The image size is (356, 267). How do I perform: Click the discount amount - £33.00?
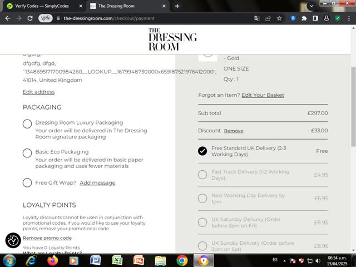click(x=318, y=131)
